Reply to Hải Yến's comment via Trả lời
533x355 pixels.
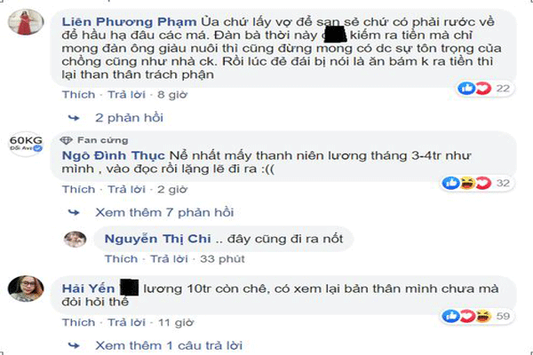pyautogui.click(x=126, y=322)
